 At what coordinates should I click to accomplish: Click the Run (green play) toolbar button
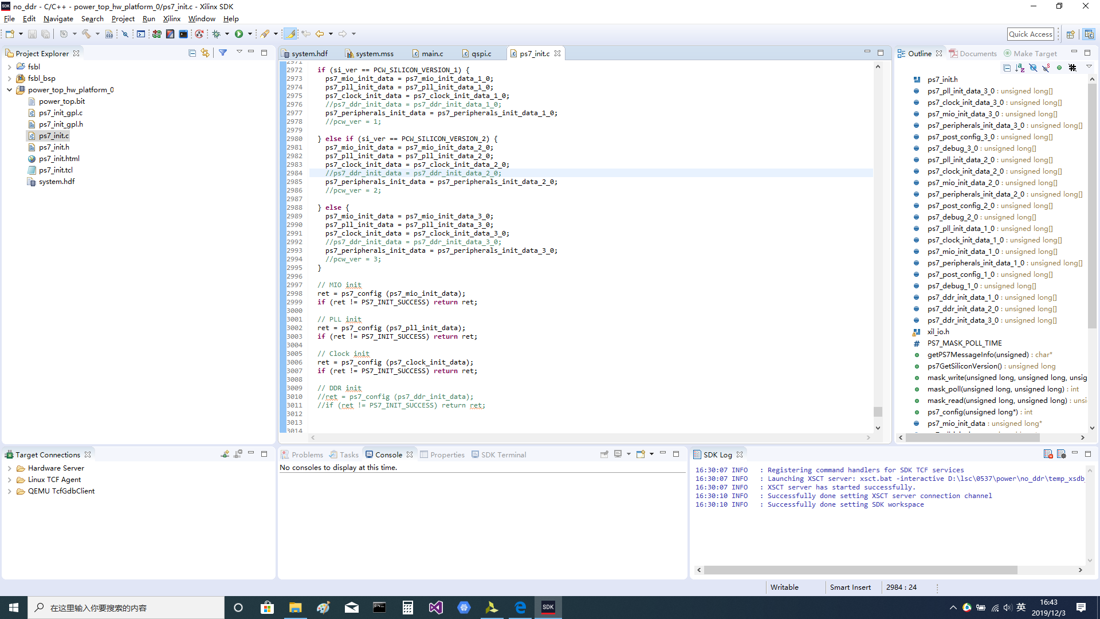pos(239,34)
